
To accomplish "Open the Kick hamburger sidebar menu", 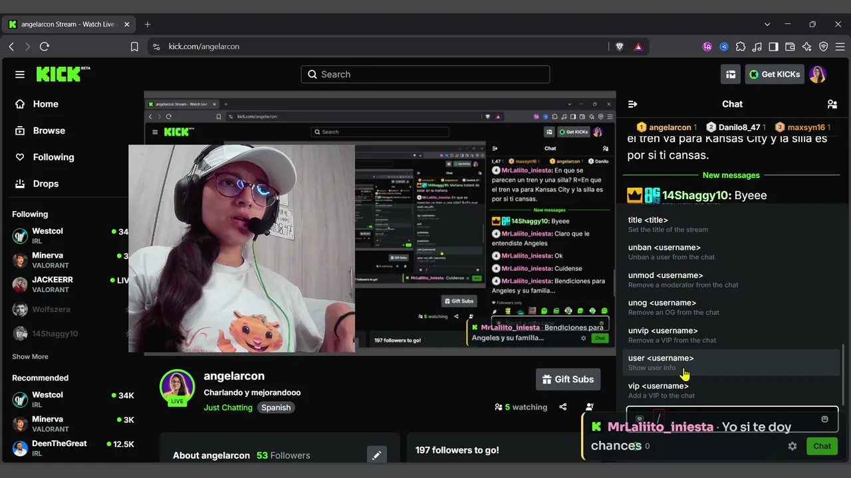I will (x=20, y=74).
